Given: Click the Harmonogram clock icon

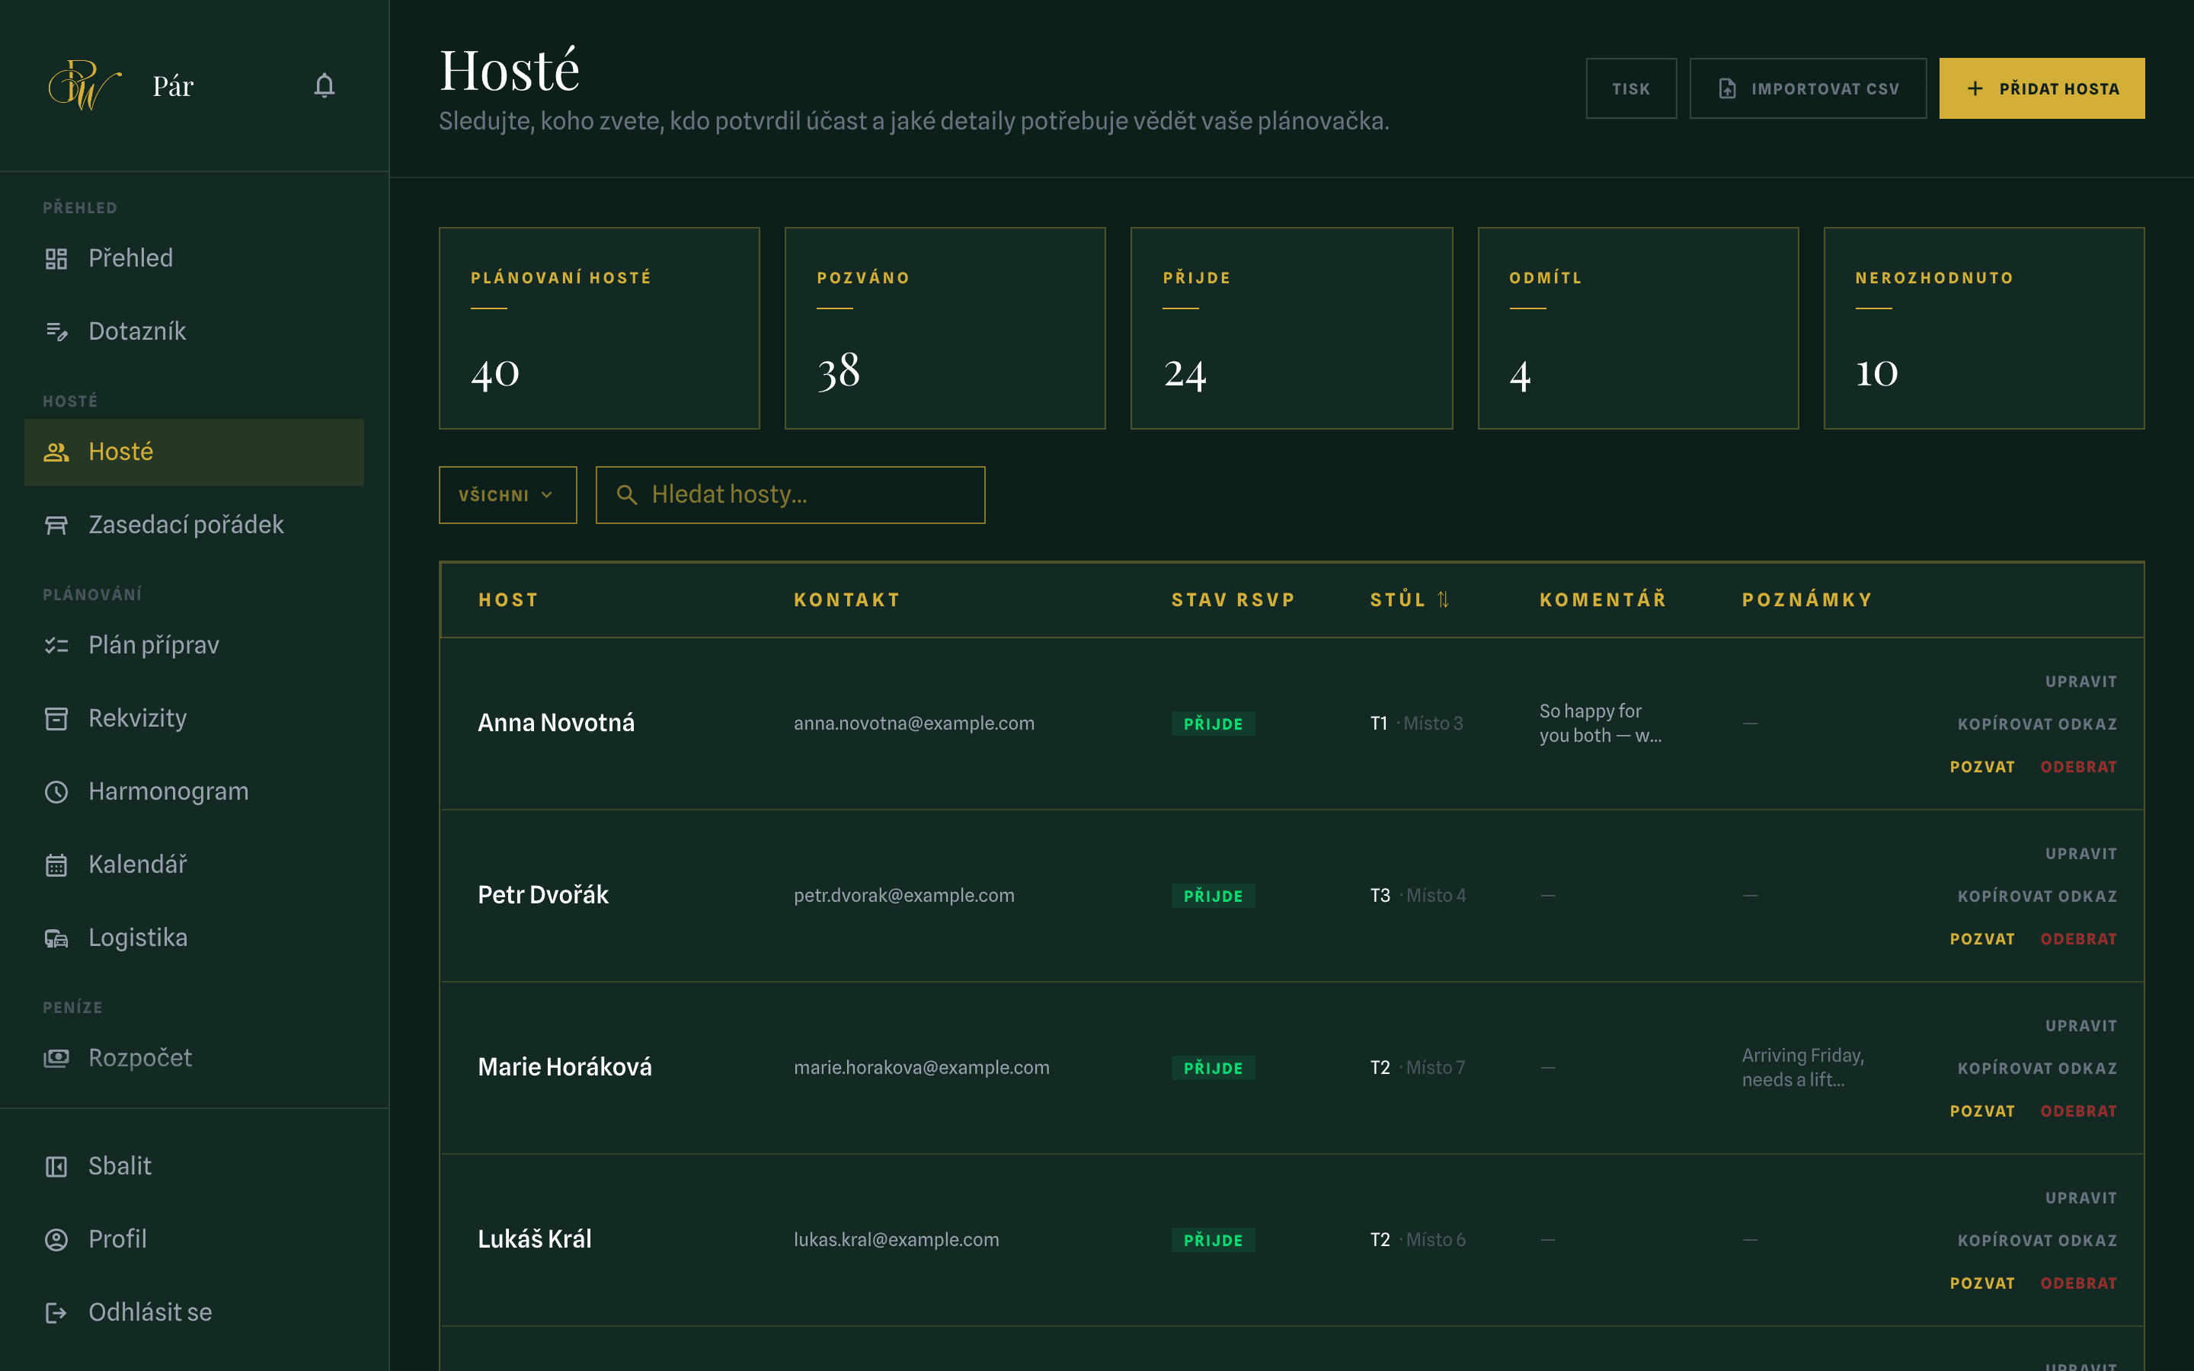Looking at the screenshot, I should coord(56,791).
